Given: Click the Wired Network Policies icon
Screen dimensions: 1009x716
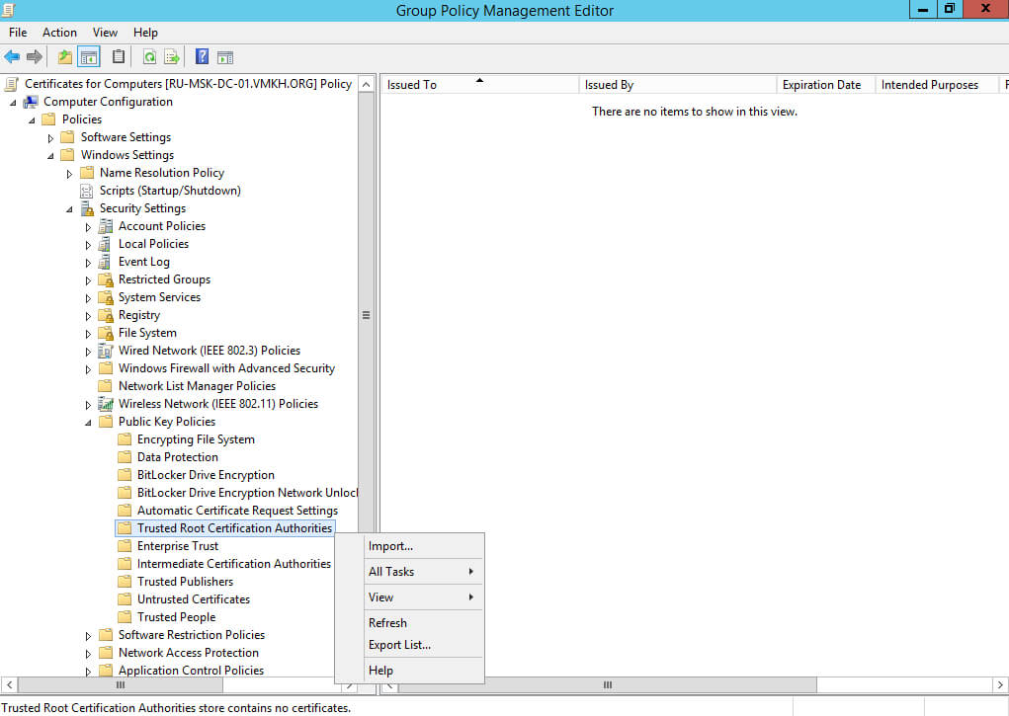Looking at the screenshot, I should tap(106, 351).
